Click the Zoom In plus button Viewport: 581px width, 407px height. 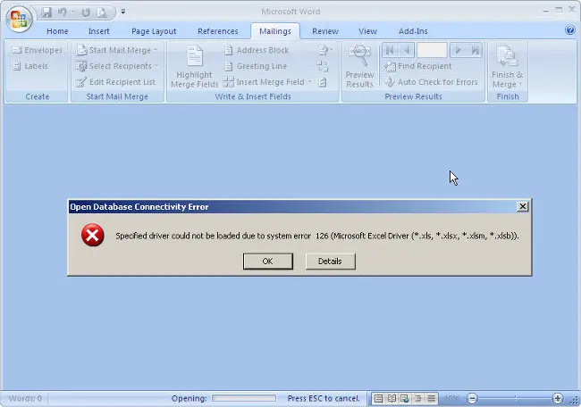pyautogui.click(x=557, y=398)
